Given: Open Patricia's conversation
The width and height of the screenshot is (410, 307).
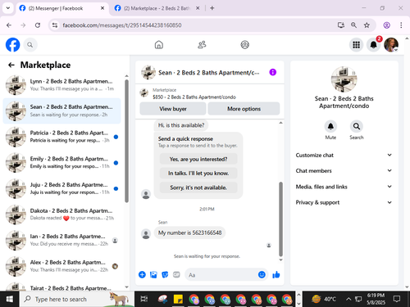Looking at the screenshot, I should pyautogui.click(x=61, y=137).
